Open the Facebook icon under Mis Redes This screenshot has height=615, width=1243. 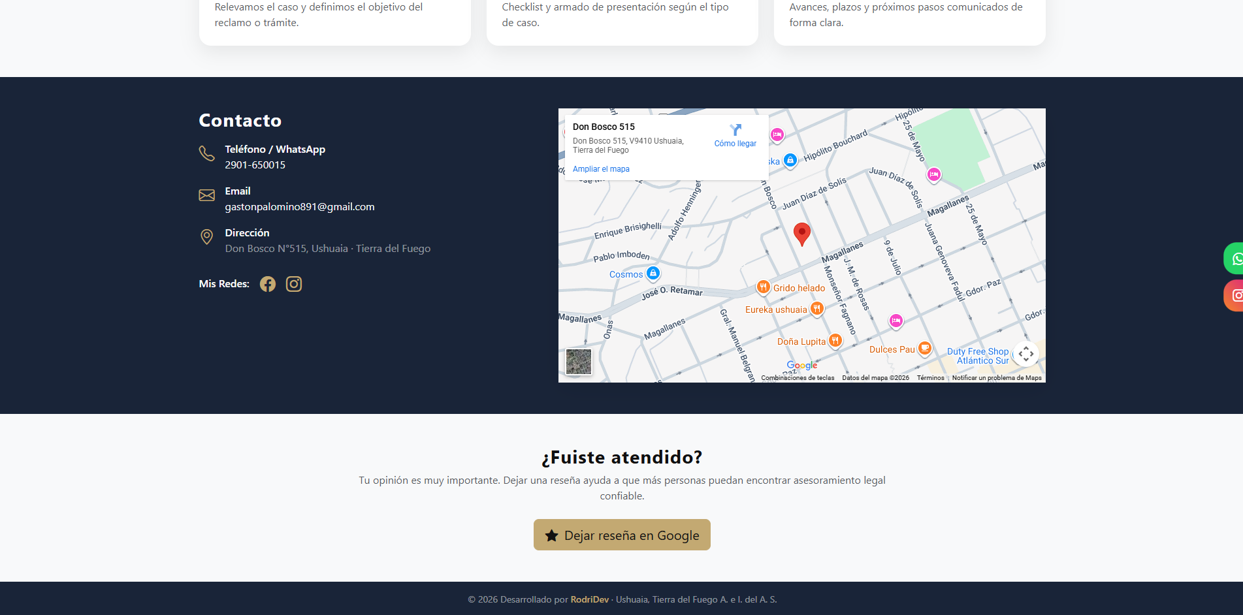pos(268,284)
